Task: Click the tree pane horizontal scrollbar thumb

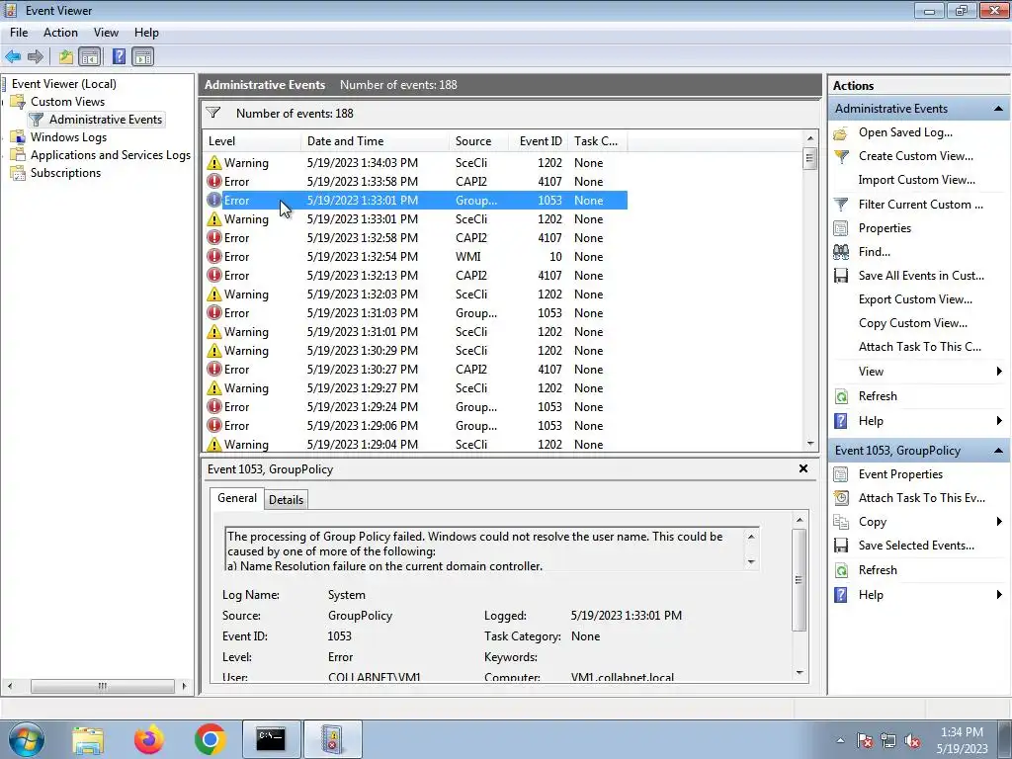Action: 103,687
